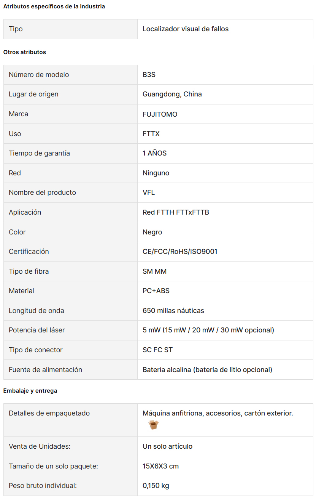Select the 'Red FTTH FTTxFTTB' application value

coord(176,212)
